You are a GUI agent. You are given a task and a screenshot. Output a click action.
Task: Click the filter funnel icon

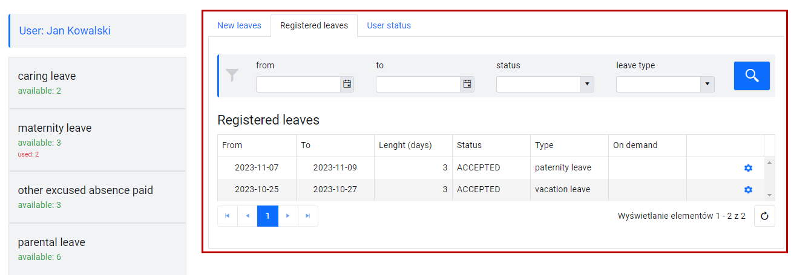[x=232, y=75]
